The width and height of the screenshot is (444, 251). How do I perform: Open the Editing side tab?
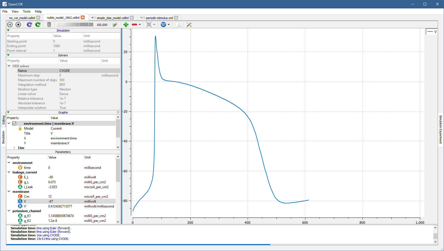[4, 120]
